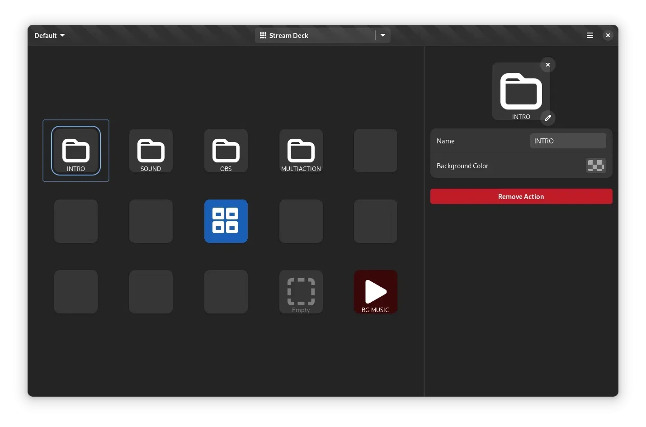The image size is (646, 427).
Task: Select the BG MUSIC play key
Action: click(x=376, y=292)
